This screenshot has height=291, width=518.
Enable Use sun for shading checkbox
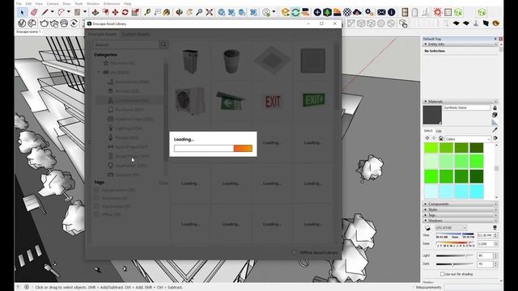(442, 274)
